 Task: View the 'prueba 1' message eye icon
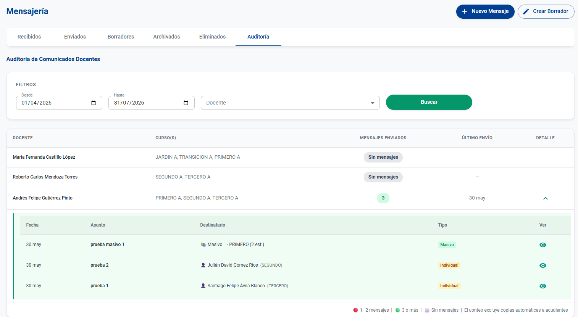(x=543, y=286)
